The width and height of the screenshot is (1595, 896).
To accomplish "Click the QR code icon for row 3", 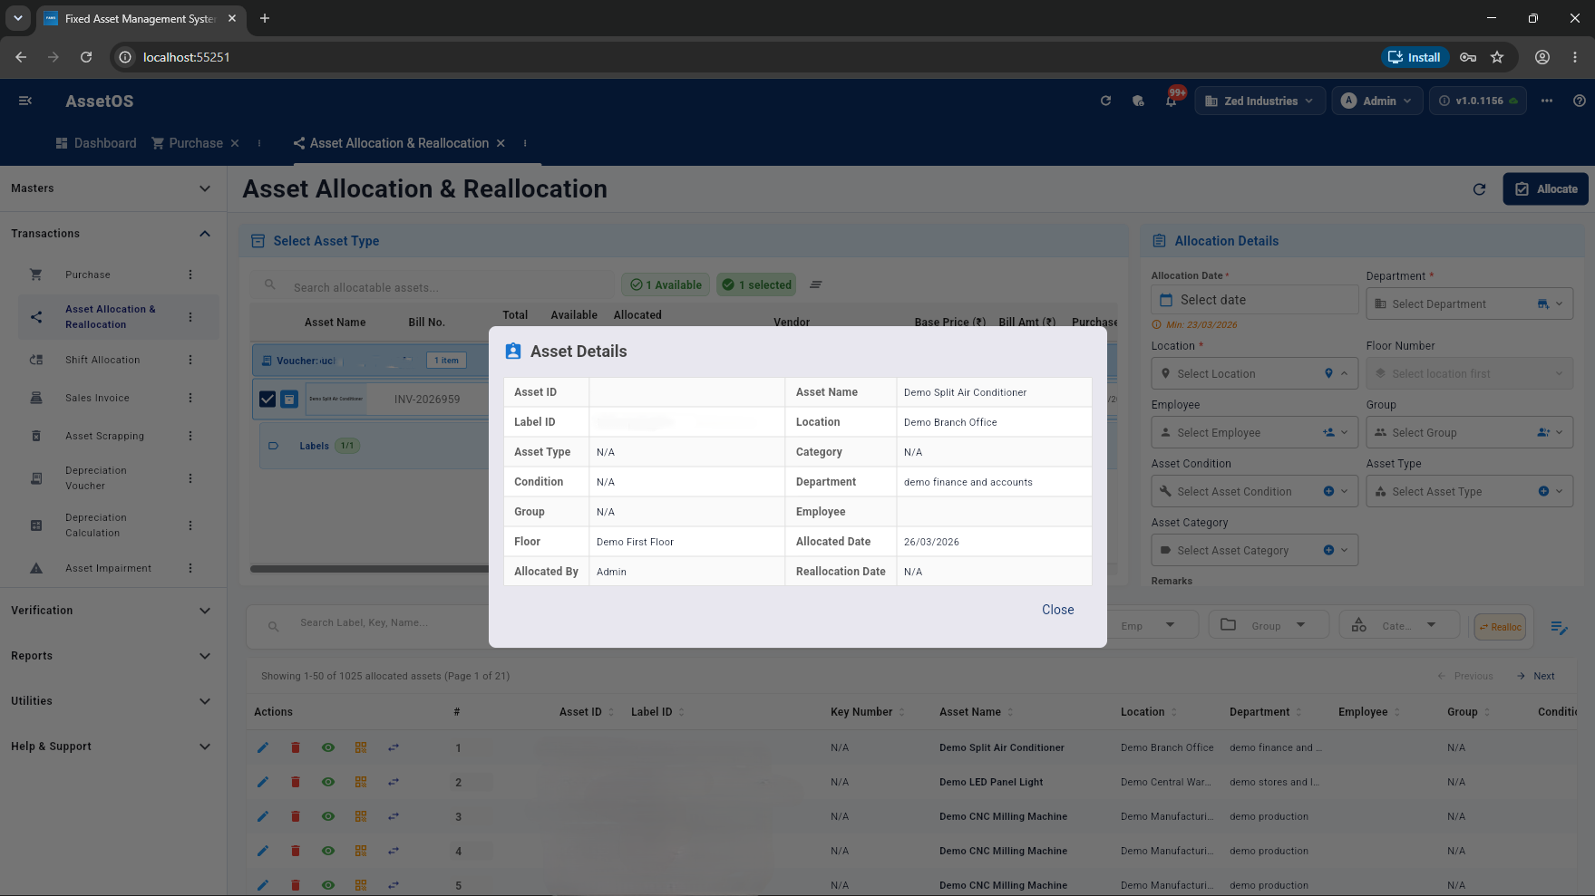I will tap(361, 816).
